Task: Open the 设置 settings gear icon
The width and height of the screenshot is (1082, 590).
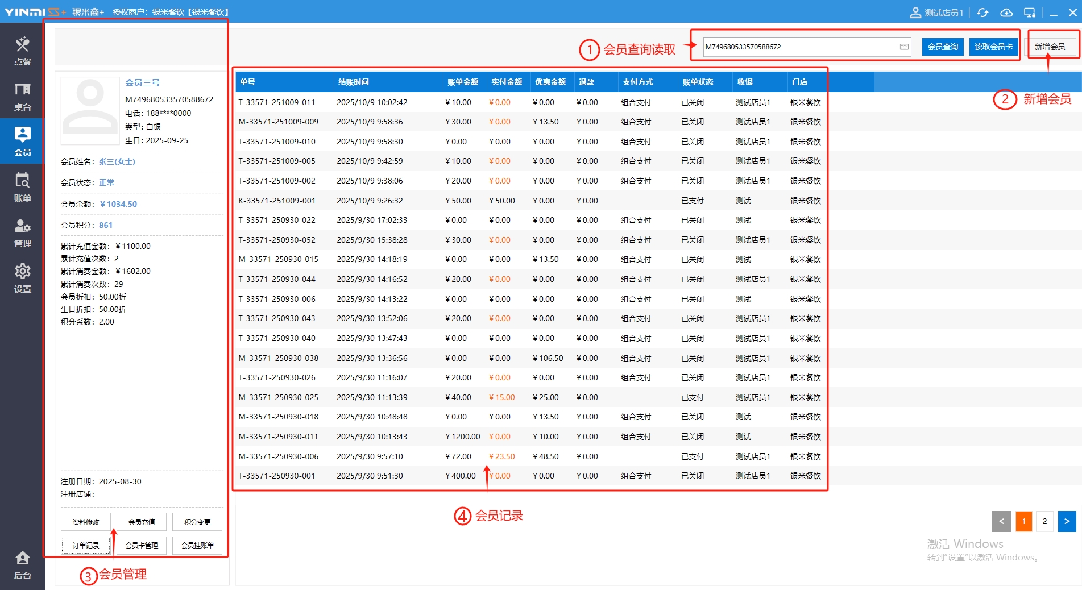Action: [22, 278]
